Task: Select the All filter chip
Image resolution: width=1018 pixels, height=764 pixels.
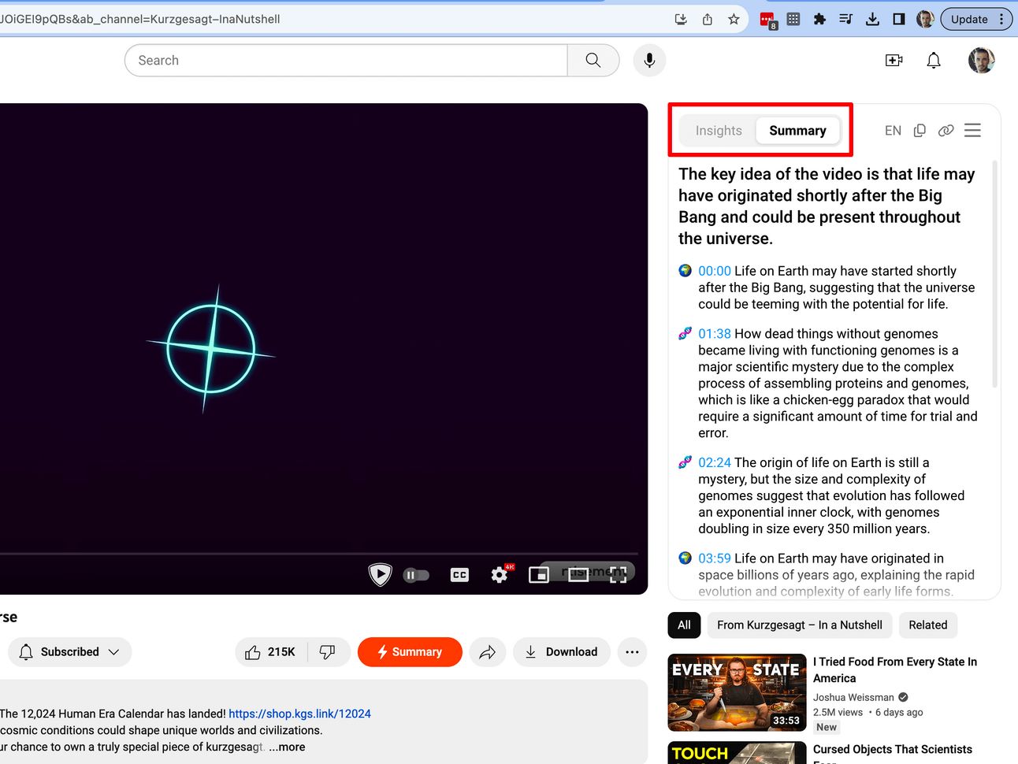Action: [684, 625]
